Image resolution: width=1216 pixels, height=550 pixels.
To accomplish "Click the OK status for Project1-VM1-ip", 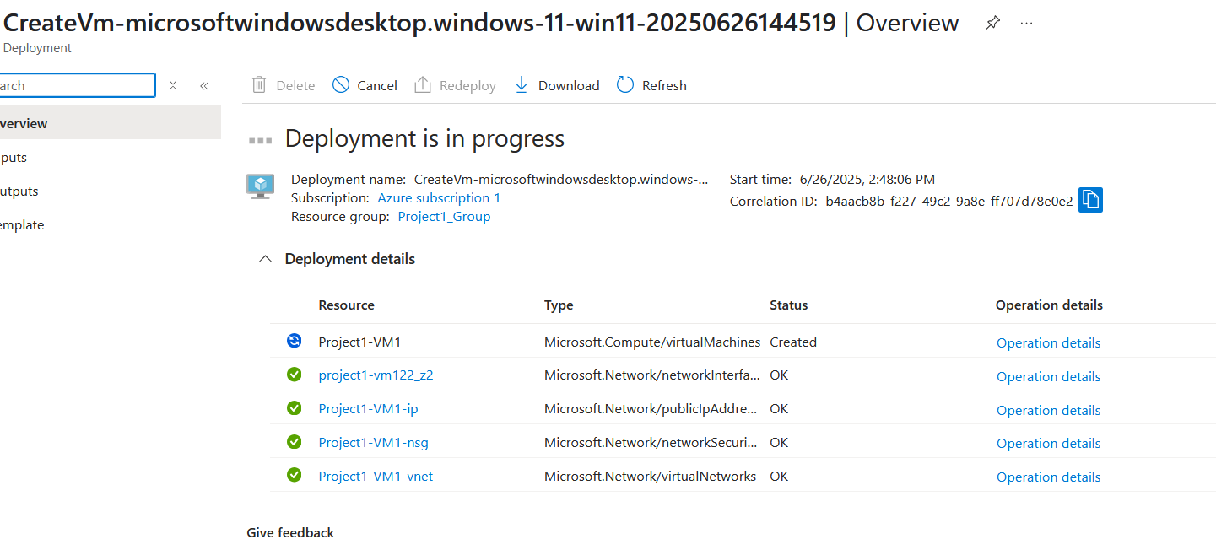I will pyautogui.click(x=779, y=408).
